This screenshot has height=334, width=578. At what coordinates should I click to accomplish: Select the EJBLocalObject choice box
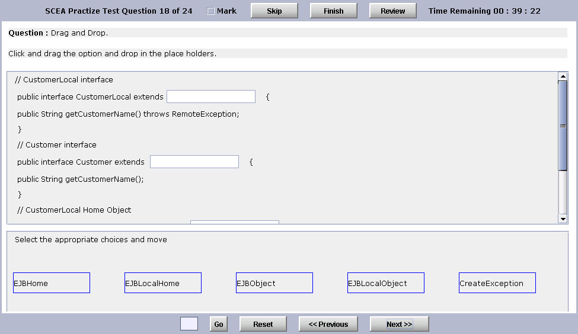(386, 283)
